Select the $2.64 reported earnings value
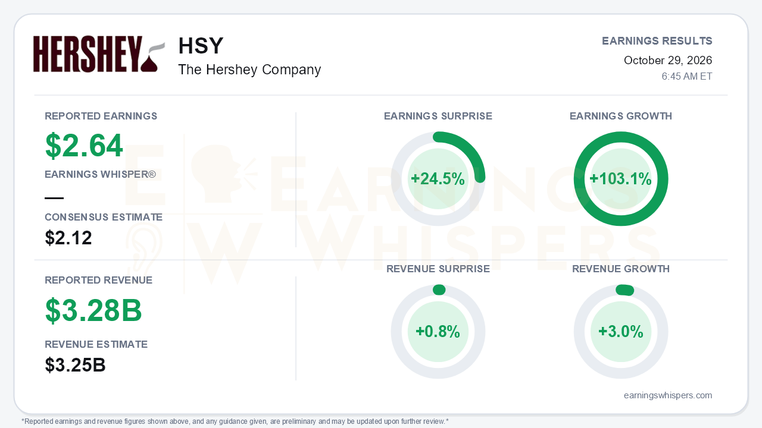Viewport: 762px width, 428px height. point(84,146)
